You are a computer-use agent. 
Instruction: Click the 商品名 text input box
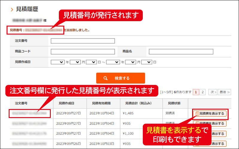click(x=181, y=52)
